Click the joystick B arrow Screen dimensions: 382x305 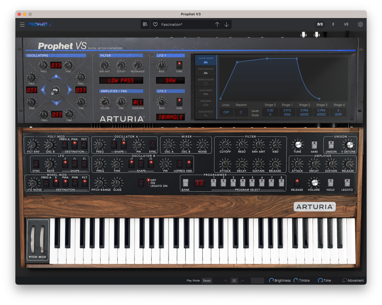(x=56, y=77)
